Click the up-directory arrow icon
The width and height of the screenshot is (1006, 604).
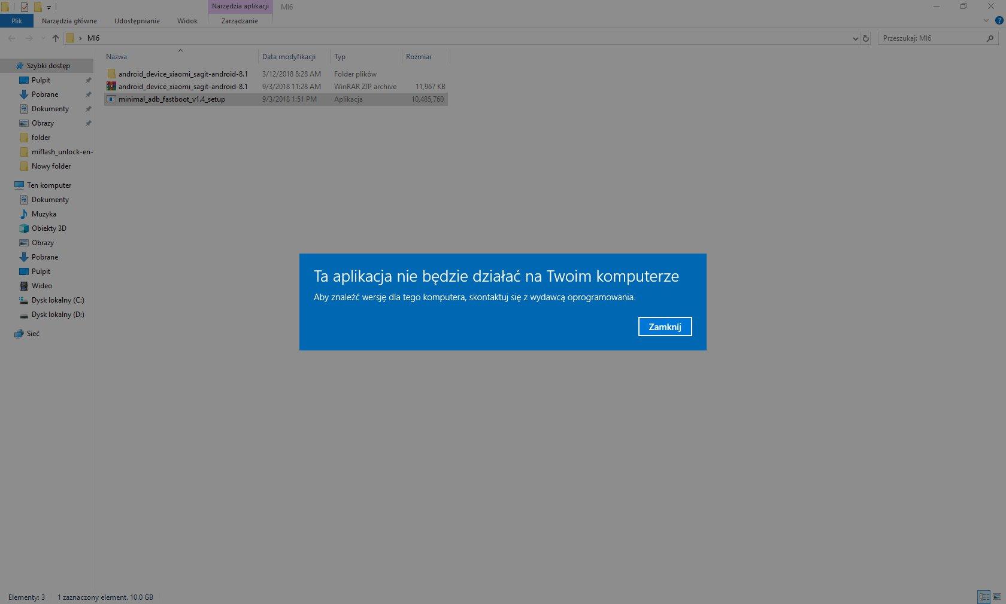click(56, 38)
